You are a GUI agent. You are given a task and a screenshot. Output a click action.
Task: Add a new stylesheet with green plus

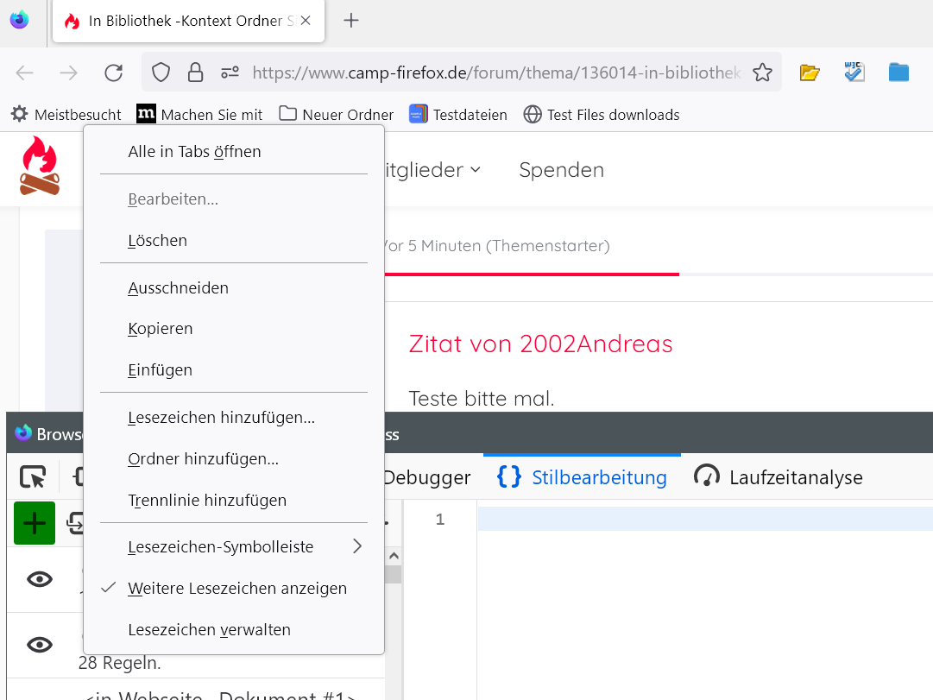pyautogui.click(x=35, y=523)
